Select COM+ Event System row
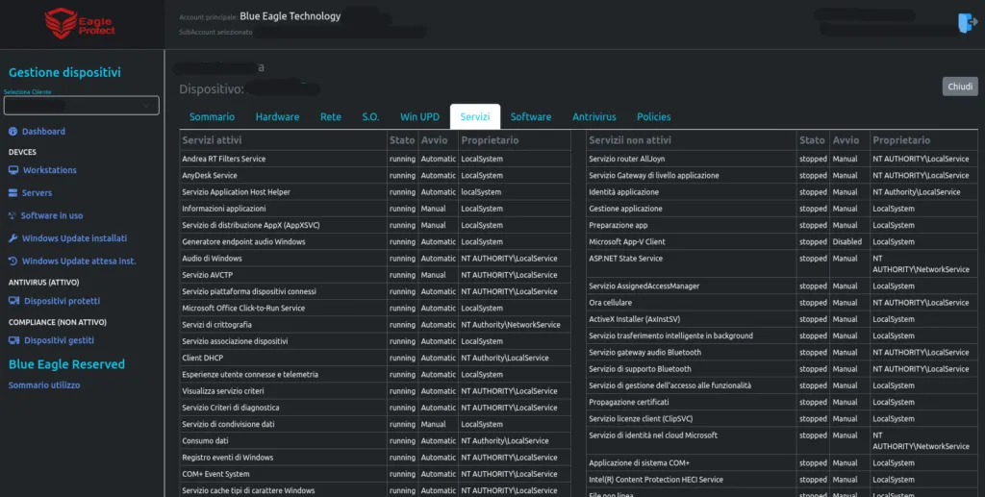This screenshot has height=497, width=985. tap(375, 474)
